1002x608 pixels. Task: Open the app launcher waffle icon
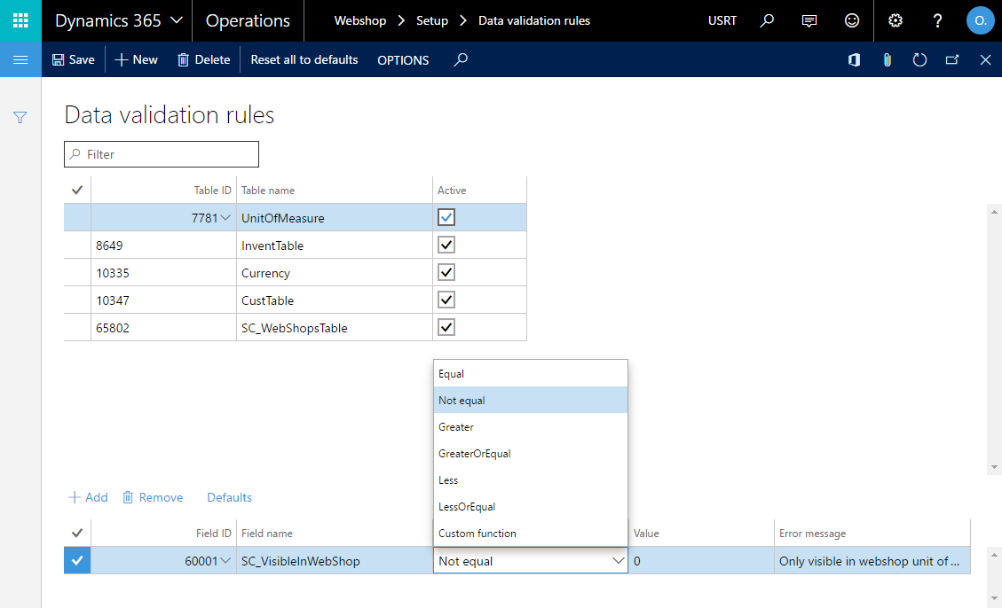click(x=20, y=20)
